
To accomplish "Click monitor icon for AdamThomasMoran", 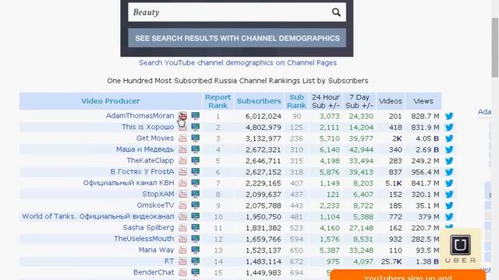I will (x=196, y=116).
